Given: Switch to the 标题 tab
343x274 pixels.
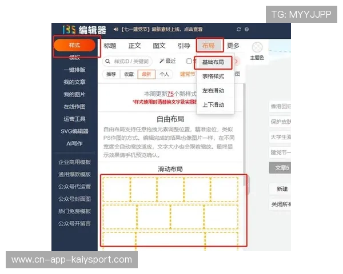Looking at the screenshot, I should [110, 46].
